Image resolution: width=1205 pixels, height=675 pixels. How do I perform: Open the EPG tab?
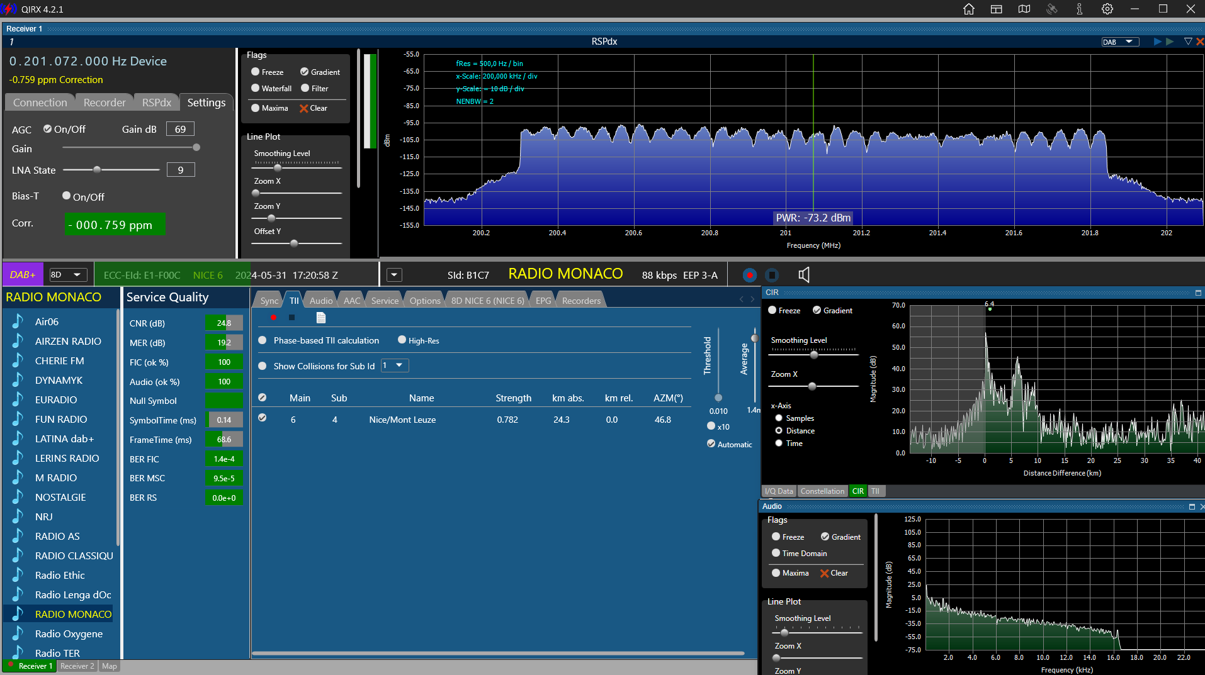coord(543,301)
